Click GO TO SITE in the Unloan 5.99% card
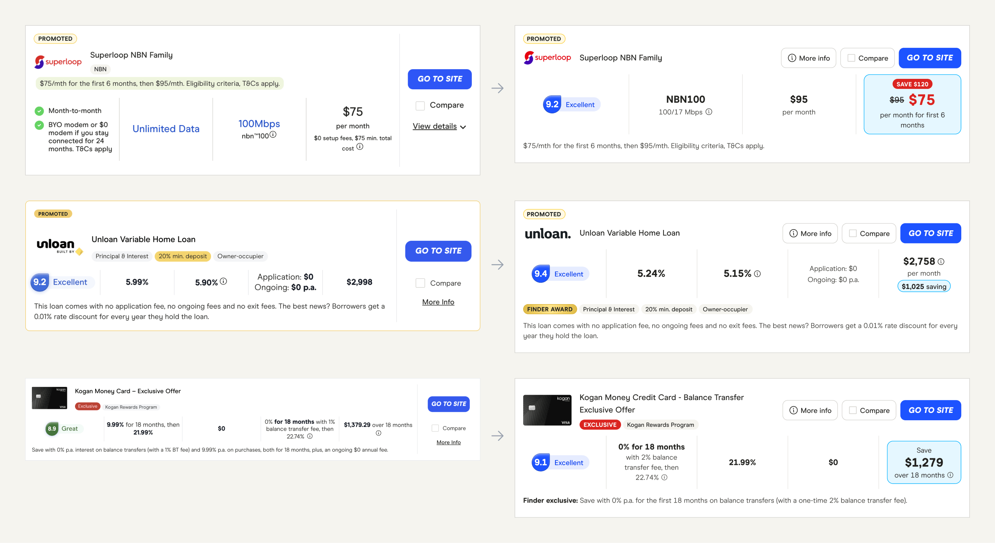Image resolution: width=995 pixels, height=543 pixels. (x=438, y=251)
